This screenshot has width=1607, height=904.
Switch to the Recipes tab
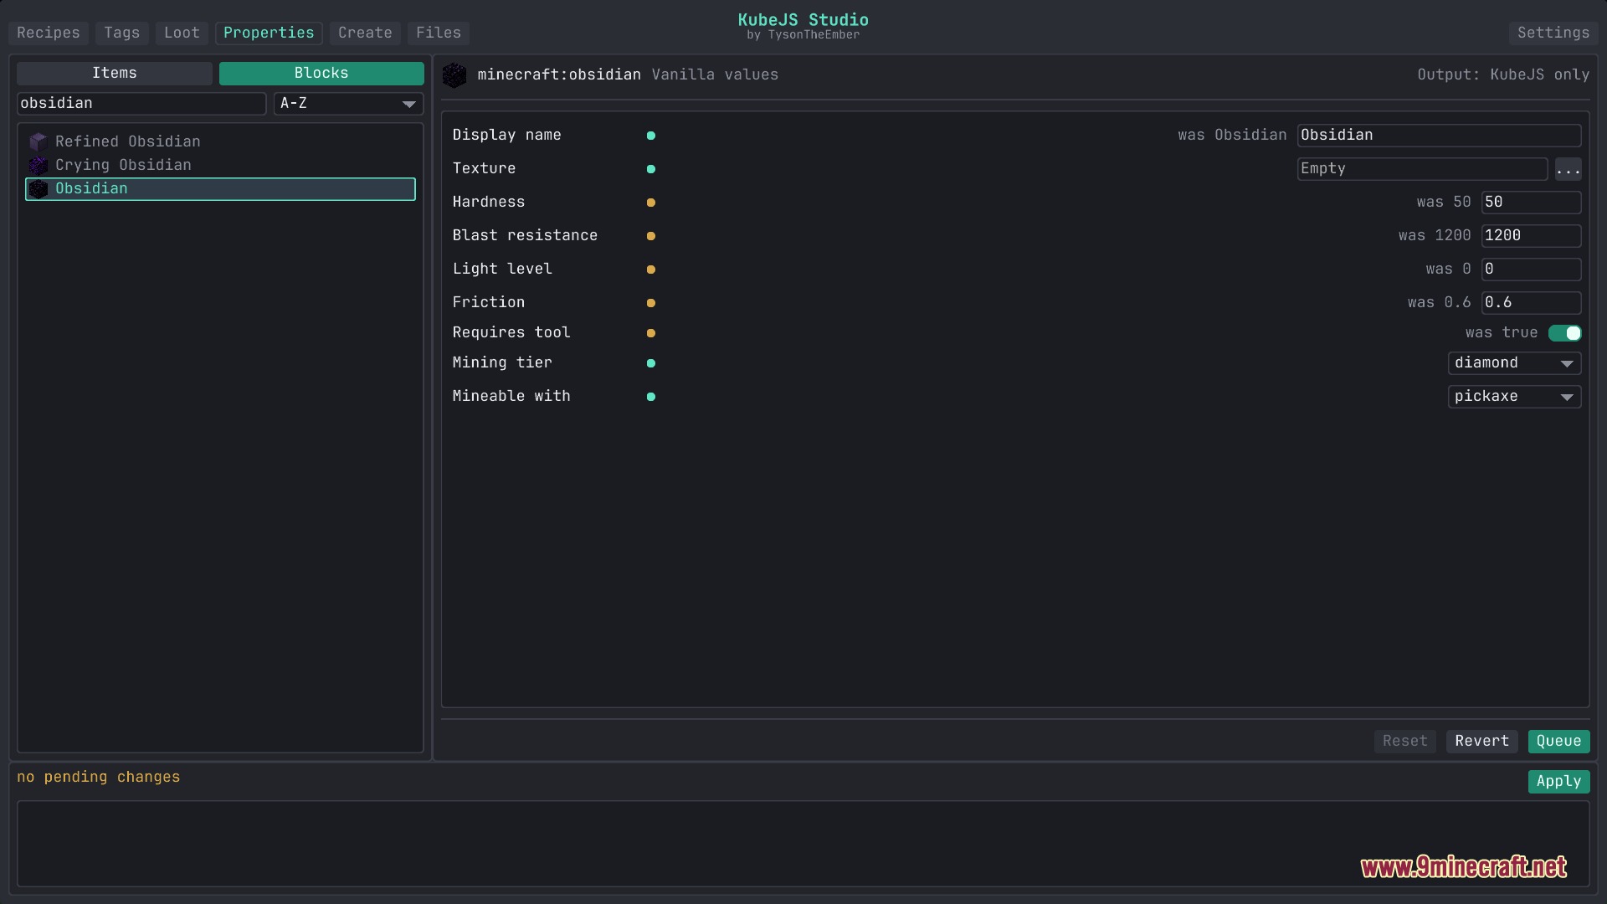pos(49,33)
